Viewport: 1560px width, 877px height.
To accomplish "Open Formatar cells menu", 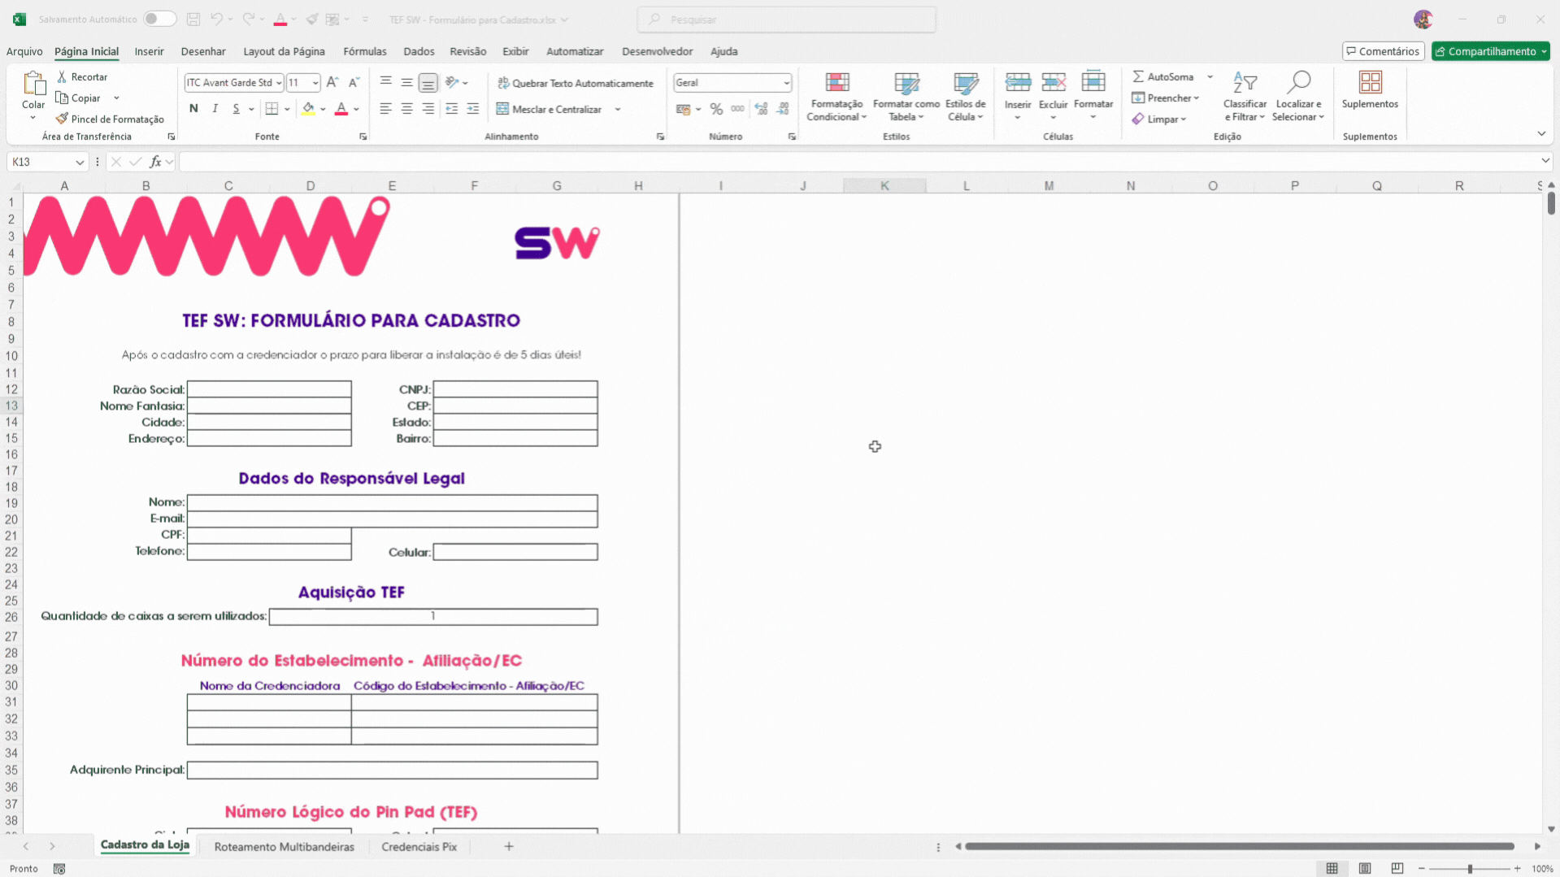I will (1093, 96).
